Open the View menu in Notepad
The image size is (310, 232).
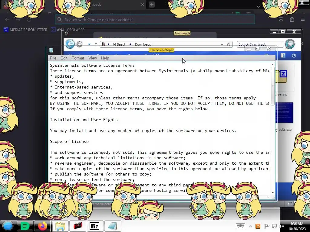[93, 58]
